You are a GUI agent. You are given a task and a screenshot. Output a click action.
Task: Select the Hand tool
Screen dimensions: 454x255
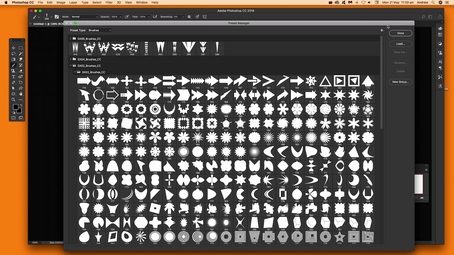coord(21,94)
